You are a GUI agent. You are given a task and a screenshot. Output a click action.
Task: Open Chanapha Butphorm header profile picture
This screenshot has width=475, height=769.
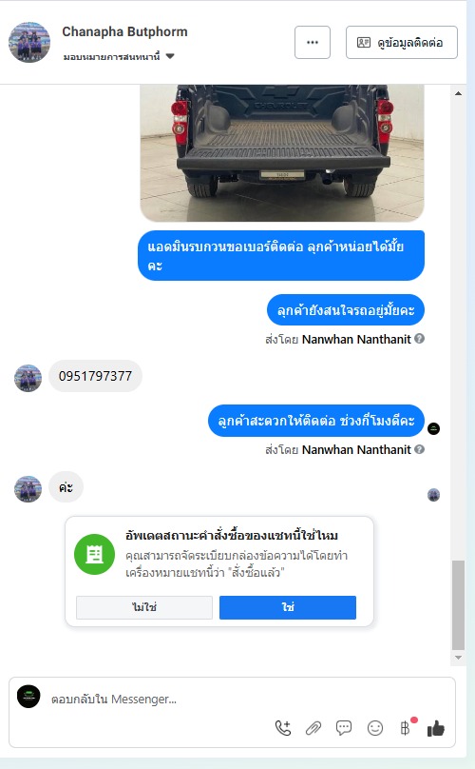[x=29, y=42]
